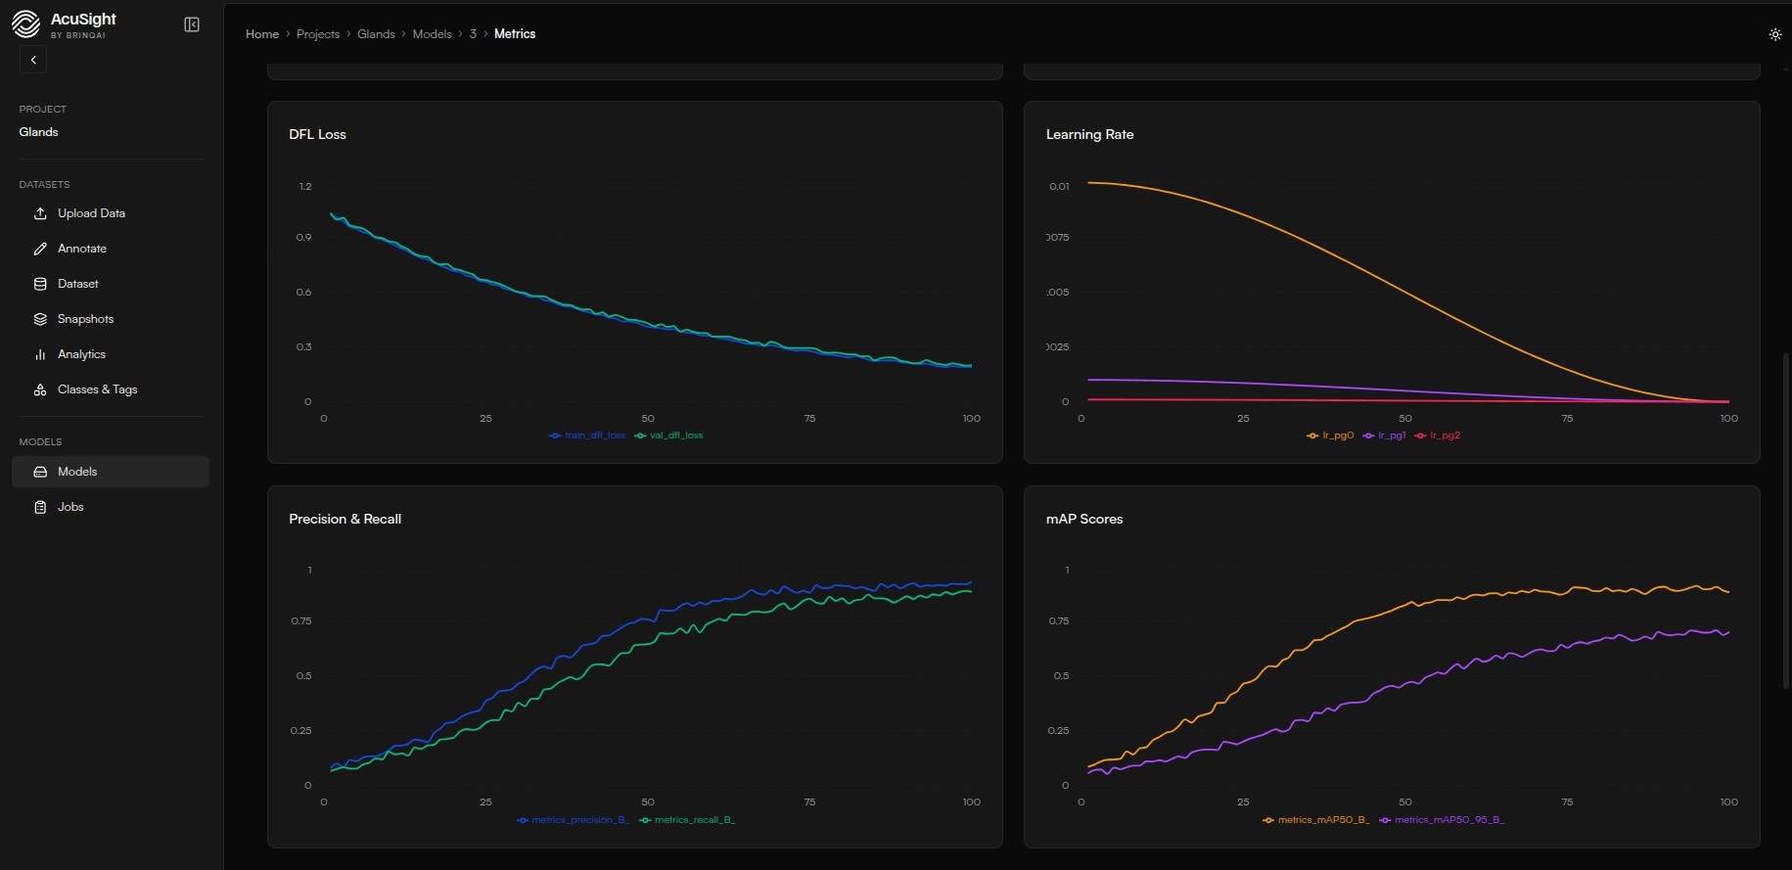
Task: Click the back chevron button
Action: click(x=33, y=60)
